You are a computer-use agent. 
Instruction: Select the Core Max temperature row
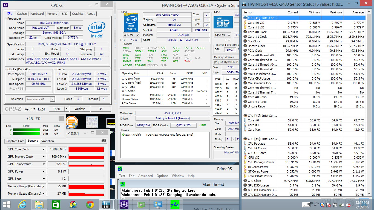point(304,130)
